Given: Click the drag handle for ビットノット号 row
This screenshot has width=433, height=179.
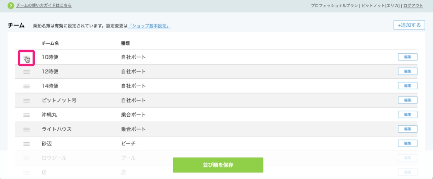Looking at the screenshot, I should (x=27, y=101).
